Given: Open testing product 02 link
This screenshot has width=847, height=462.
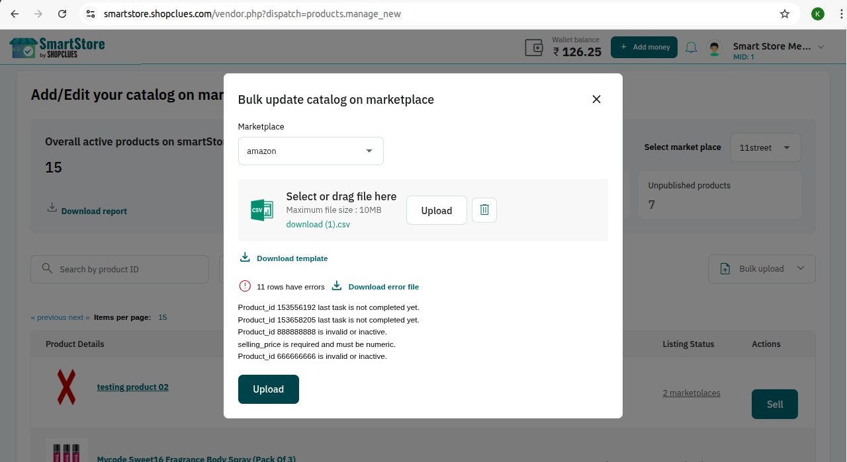Looking at the screenshot, I should [x=132, y=387].
